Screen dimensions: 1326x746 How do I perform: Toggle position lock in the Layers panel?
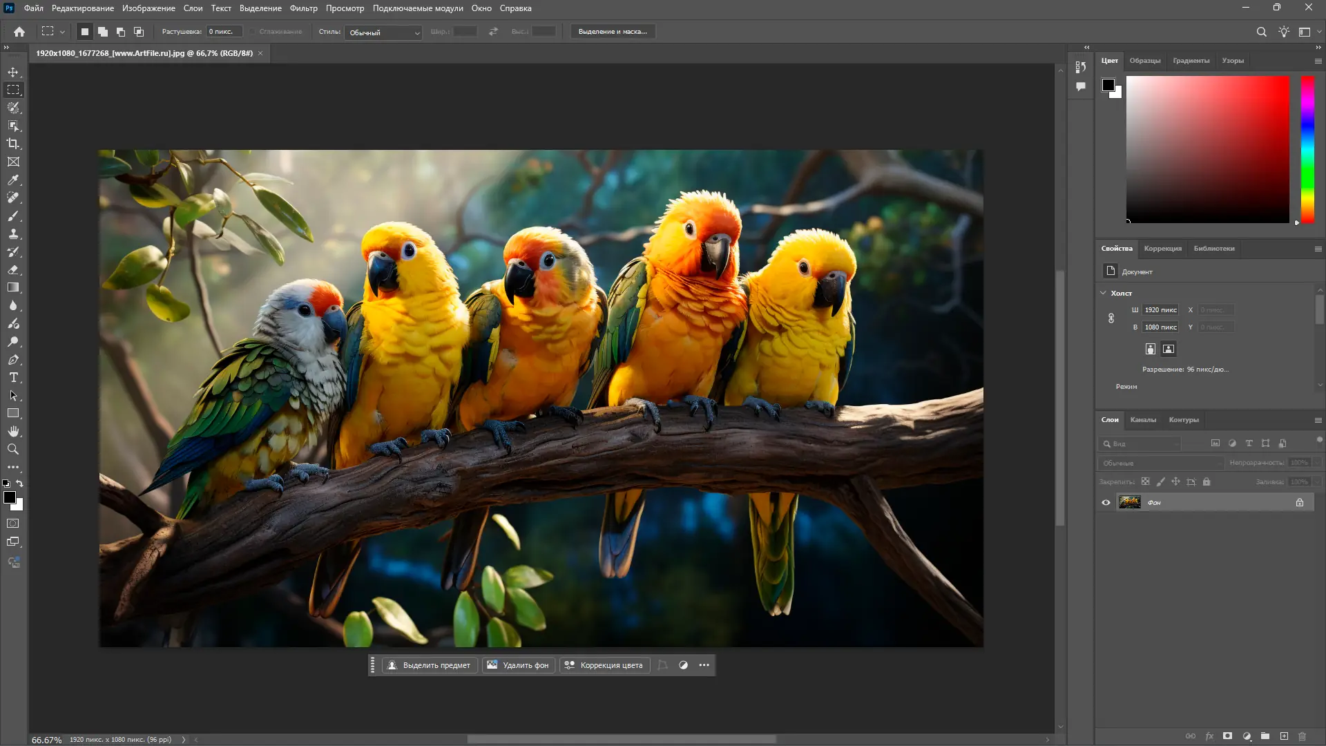1176,481
